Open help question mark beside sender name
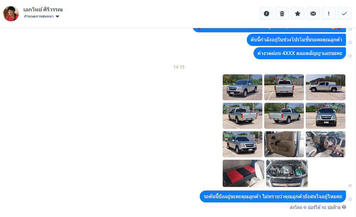 click(344, 207)
